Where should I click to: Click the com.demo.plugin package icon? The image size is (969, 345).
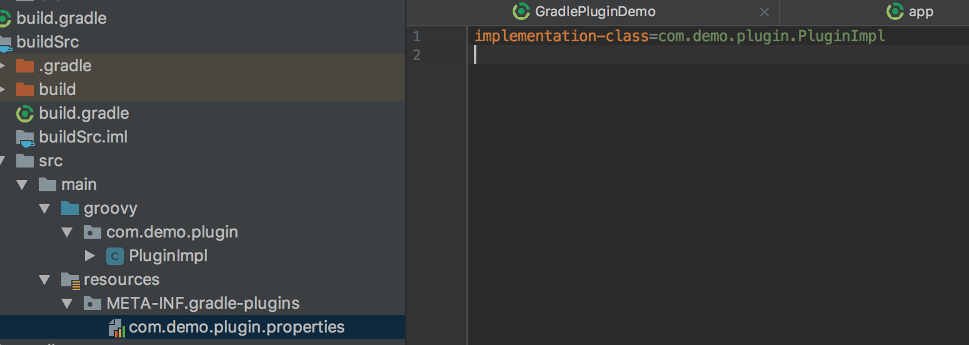point(93,232)
